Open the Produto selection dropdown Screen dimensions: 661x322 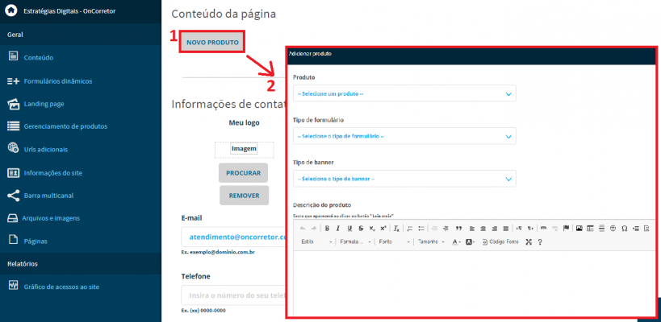[x=404, y=93]
